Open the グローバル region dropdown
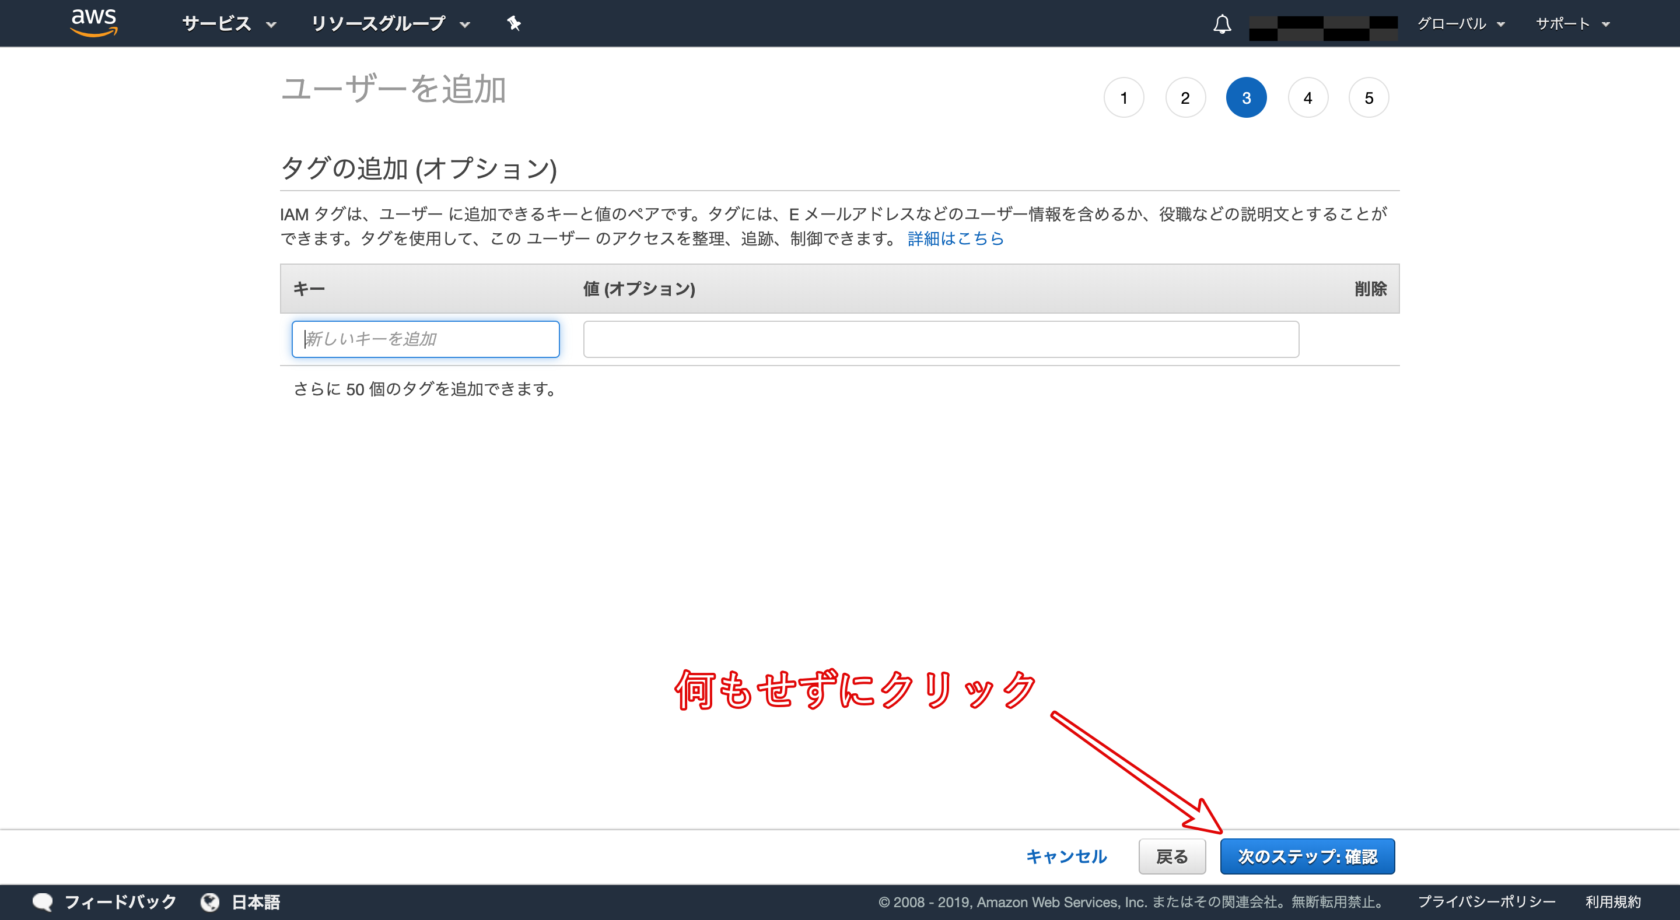This screenshot has height=920, width=1680. 1460,24
